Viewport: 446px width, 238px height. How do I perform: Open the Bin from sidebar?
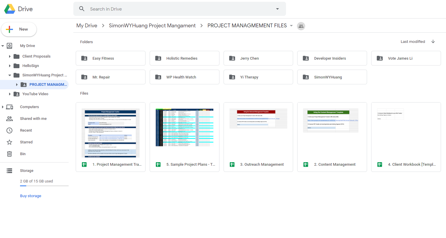coord(23,154)
